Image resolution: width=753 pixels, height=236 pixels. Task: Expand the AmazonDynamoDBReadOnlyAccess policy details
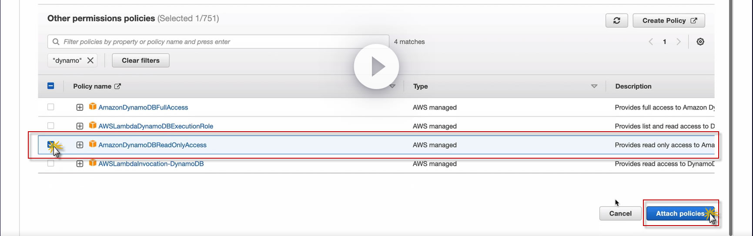pyautogui.click(x=80, y=145)
